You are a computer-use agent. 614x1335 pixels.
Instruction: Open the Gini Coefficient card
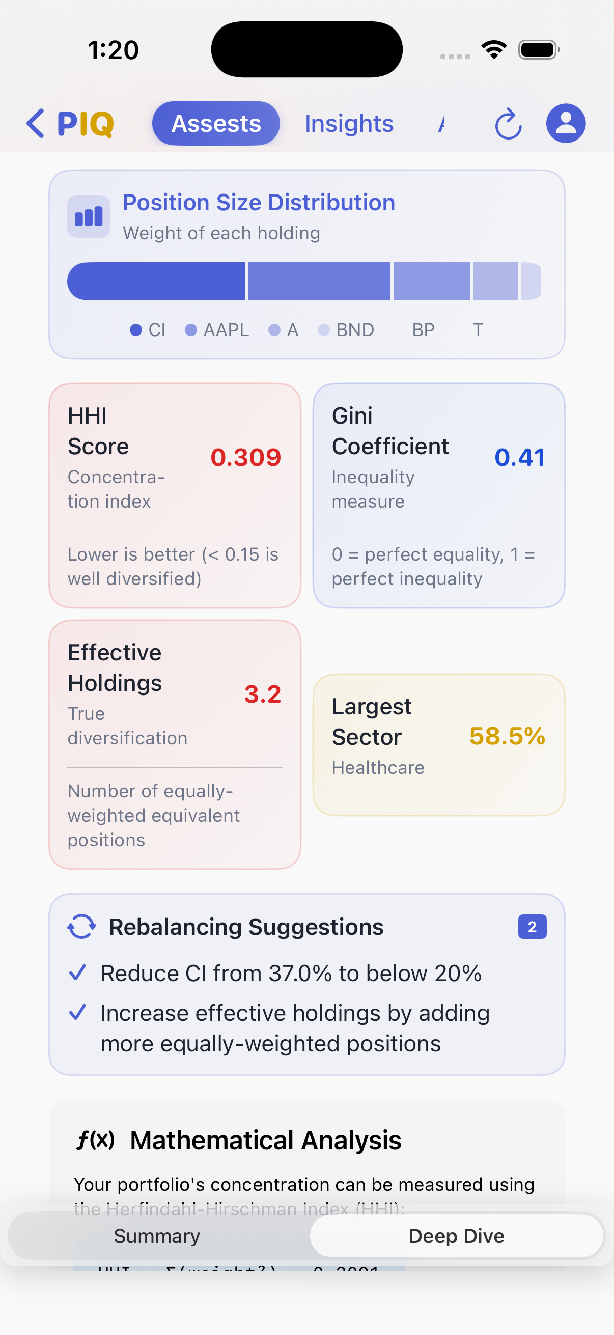pos(439,495)
